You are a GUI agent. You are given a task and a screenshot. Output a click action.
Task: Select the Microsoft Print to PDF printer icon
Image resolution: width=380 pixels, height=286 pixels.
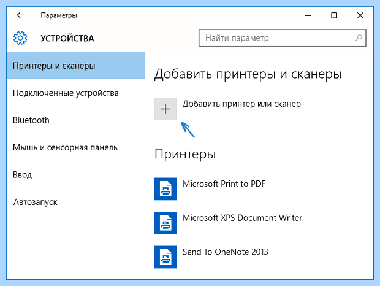[x=165, y=189]
